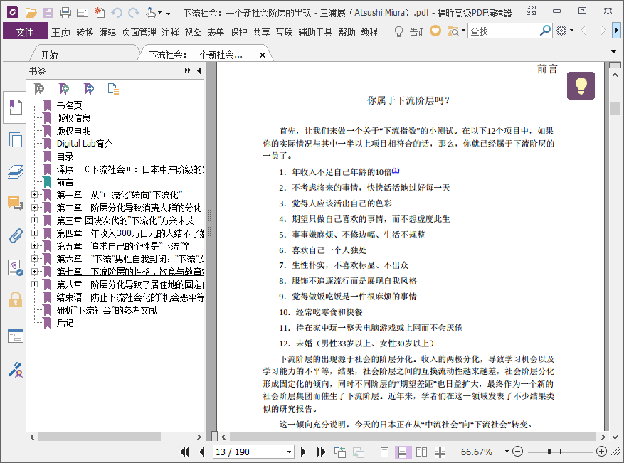Click the Redo arrow icon
The height and width of the screenshot is (463, 624).
(x=134, y=13)
